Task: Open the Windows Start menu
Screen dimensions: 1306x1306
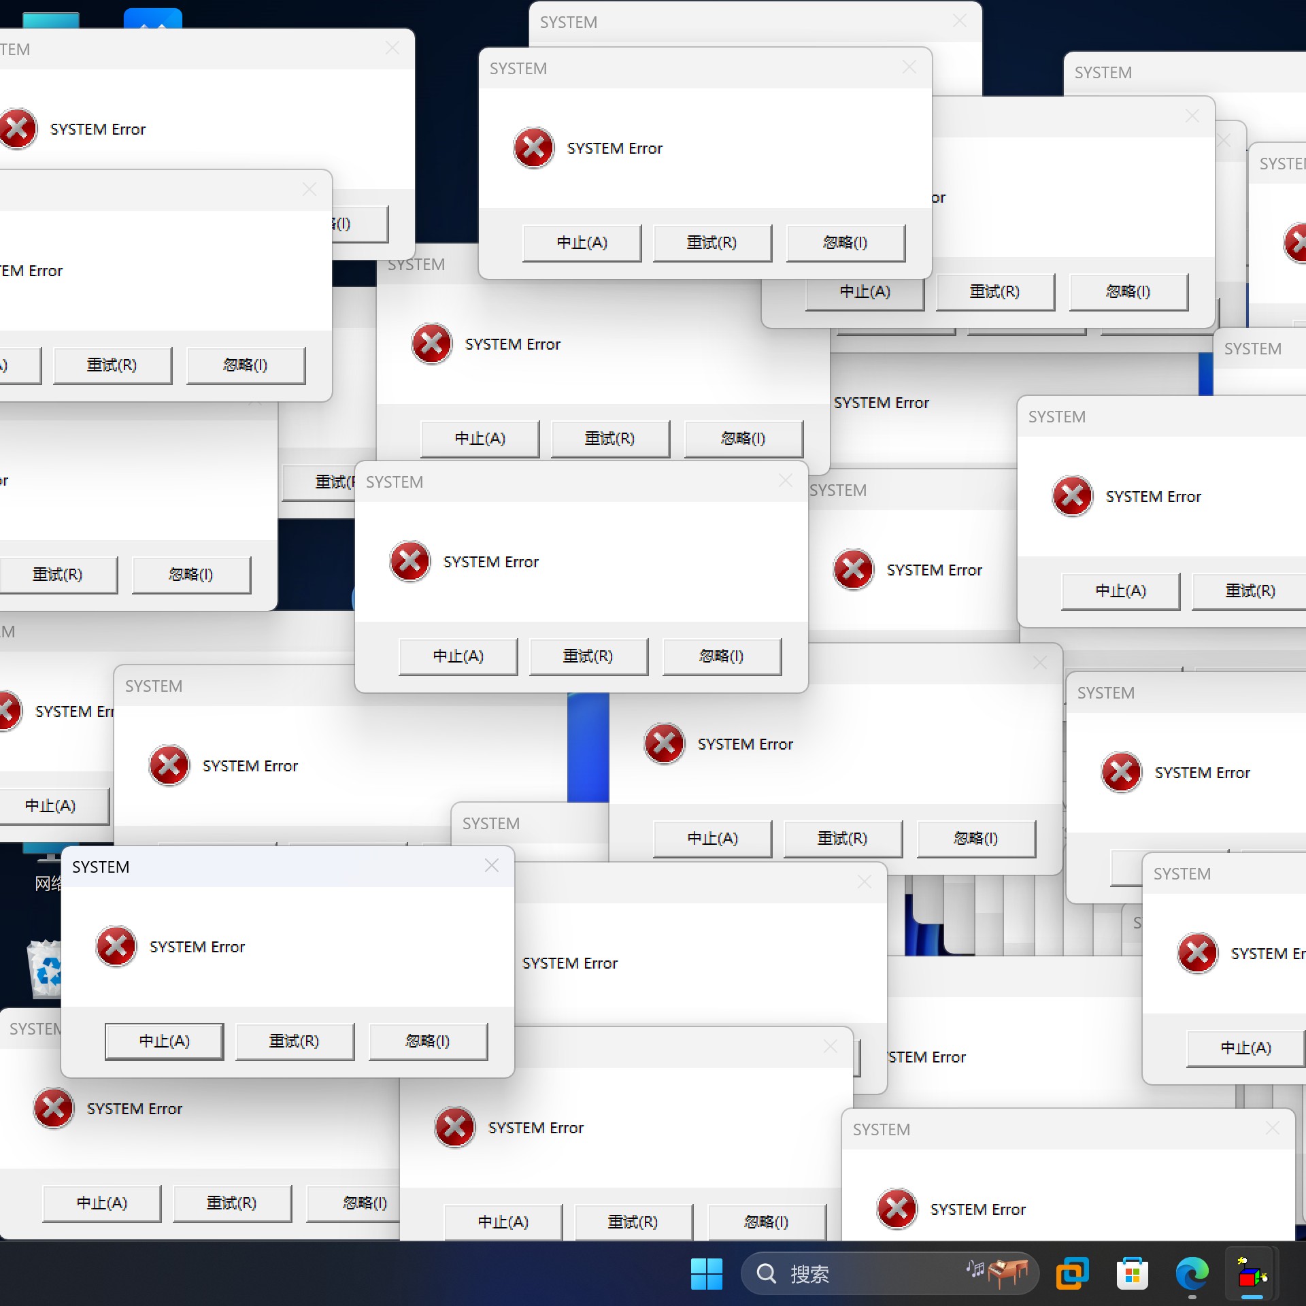Action: tap(706, 1273)
